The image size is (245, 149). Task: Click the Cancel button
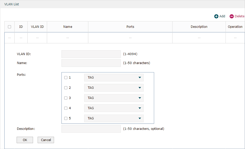tap(46, 140)
